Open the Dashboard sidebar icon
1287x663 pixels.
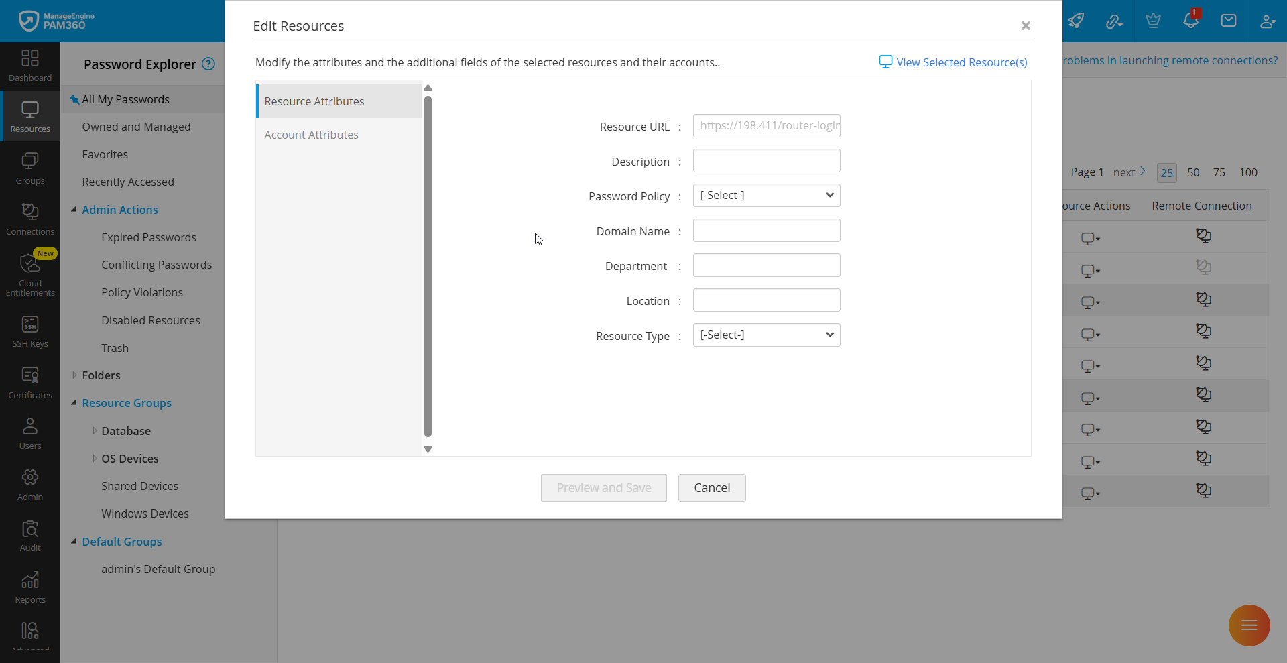(x=30, y=65)
